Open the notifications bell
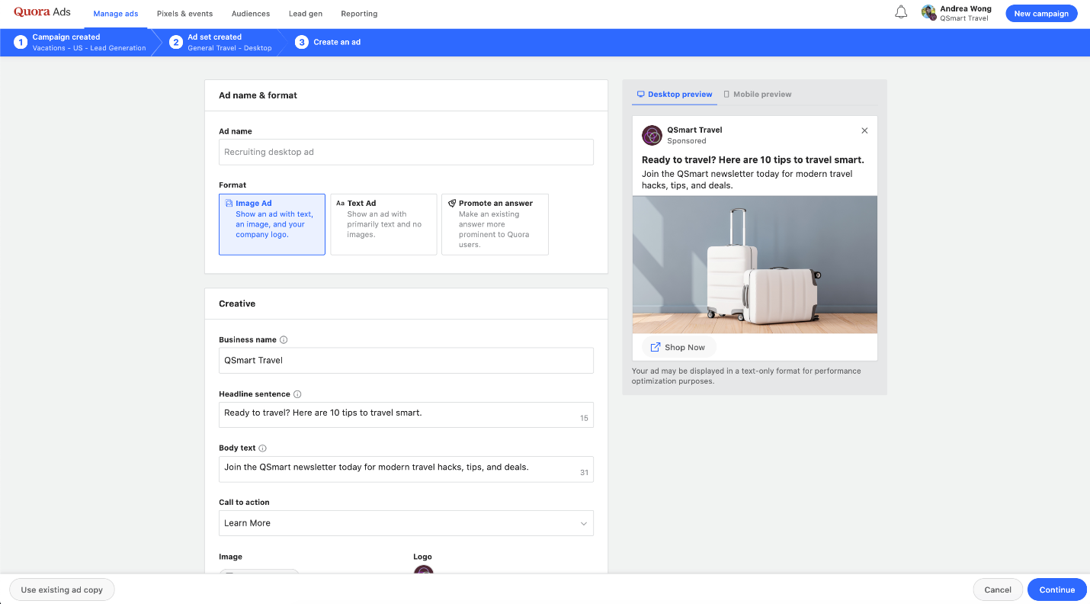Image resolution: width=1090 pixels, height=604 pixels. (x=901, y=12)
